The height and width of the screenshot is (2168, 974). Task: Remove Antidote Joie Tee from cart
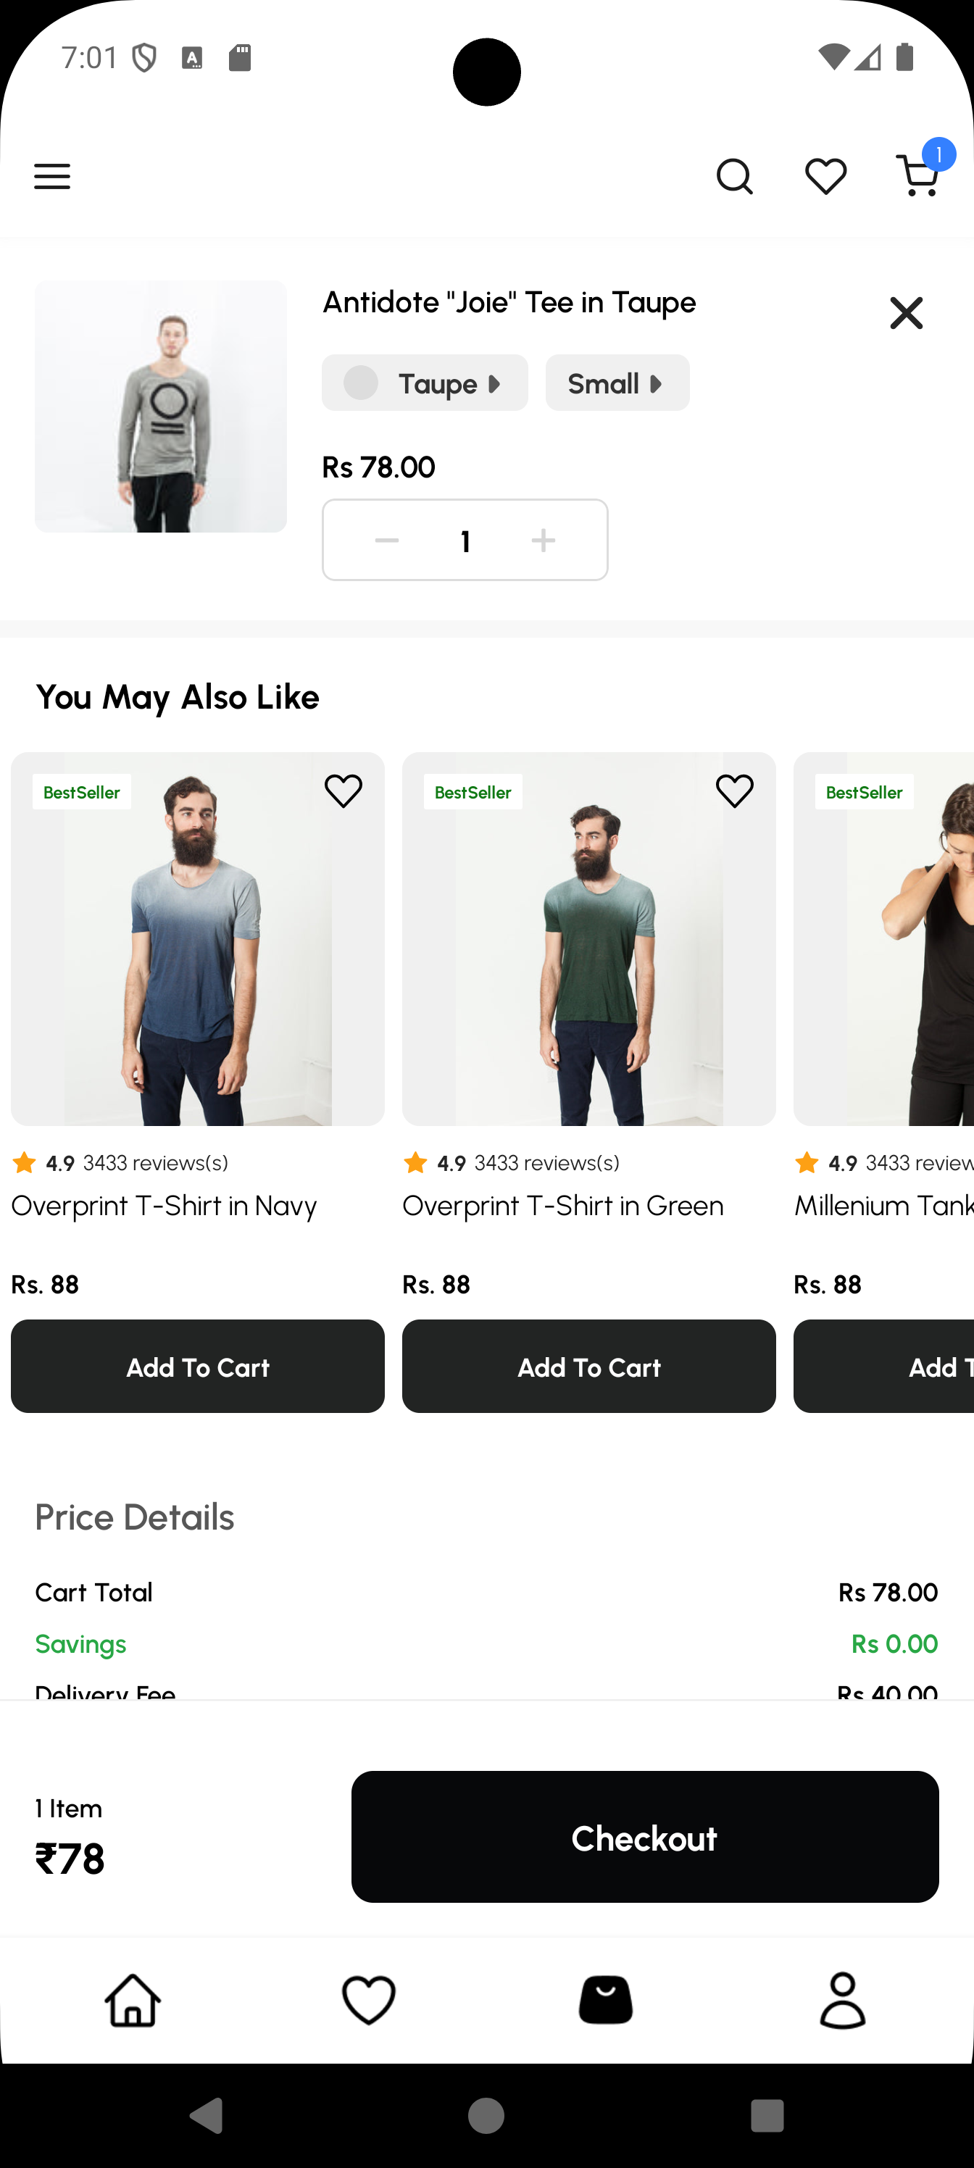tap(906, 313)
